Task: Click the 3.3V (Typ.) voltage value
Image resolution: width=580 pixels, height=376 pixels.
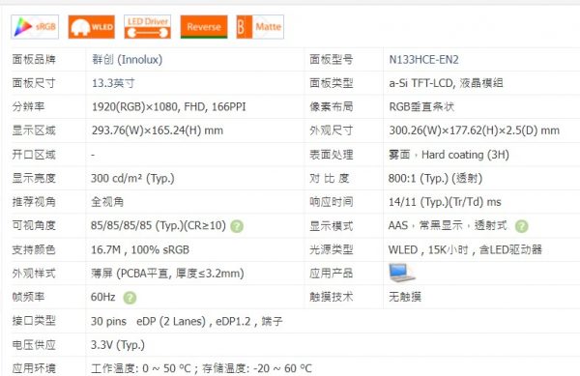Action: point(118,345)
